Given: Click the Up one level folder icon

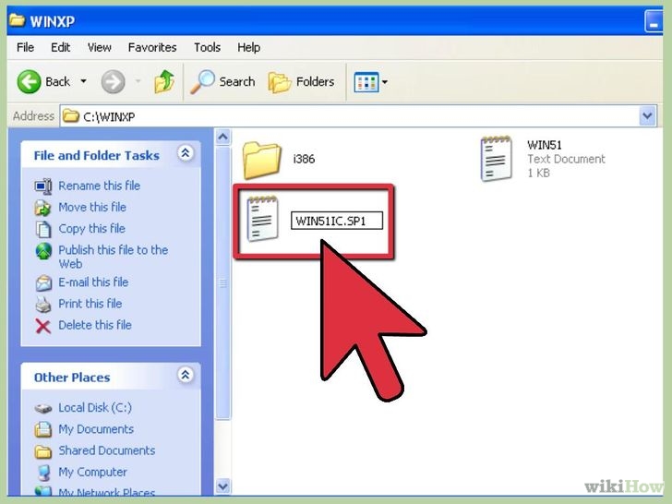Looking at the screenshot, I should [x=164, y=81].
